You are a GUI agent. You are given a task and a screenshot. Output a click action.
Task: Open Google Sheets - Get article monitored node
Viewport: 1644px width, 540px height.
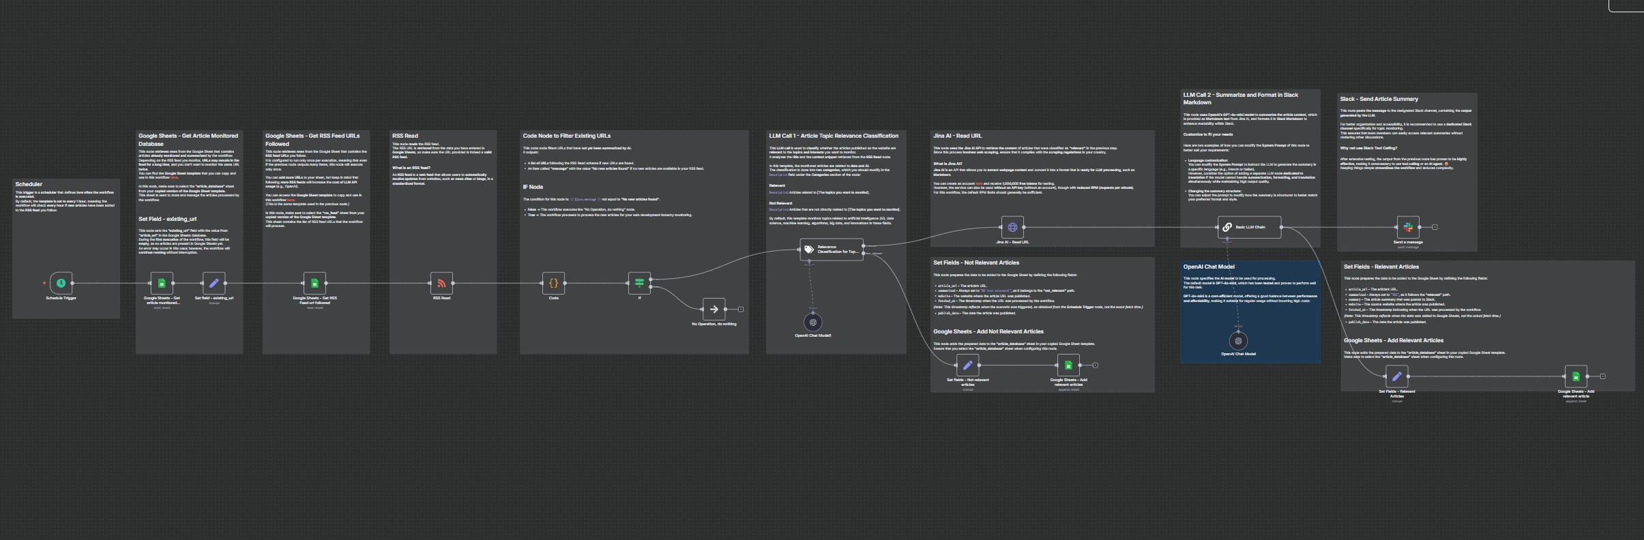[x=162, y=283]
